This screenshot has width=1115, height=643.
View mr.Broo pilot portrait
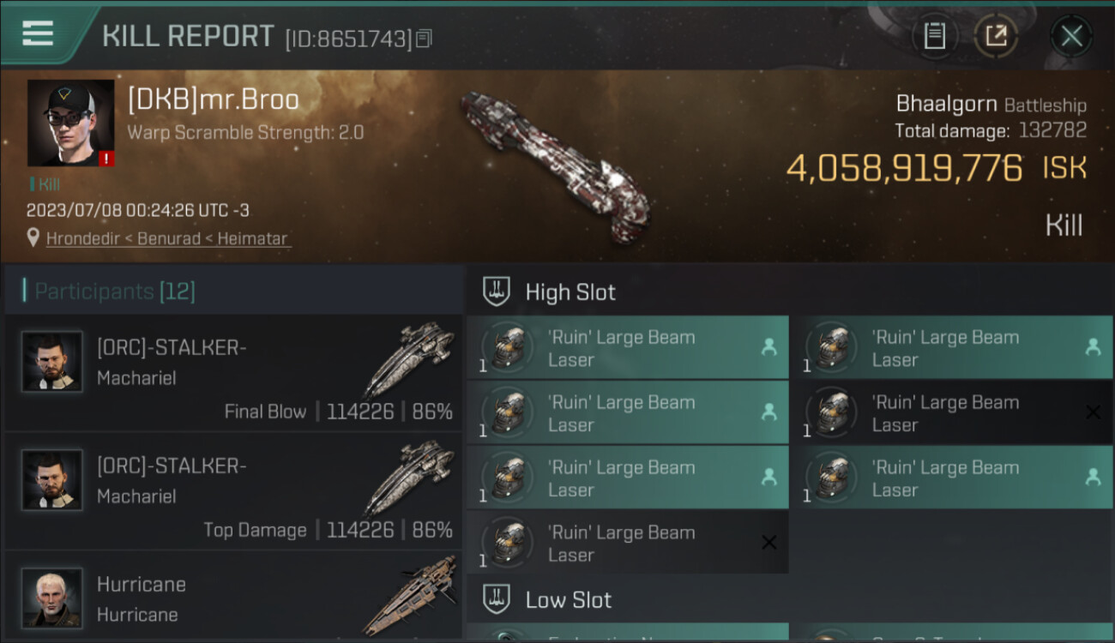[x=70, y=123]
